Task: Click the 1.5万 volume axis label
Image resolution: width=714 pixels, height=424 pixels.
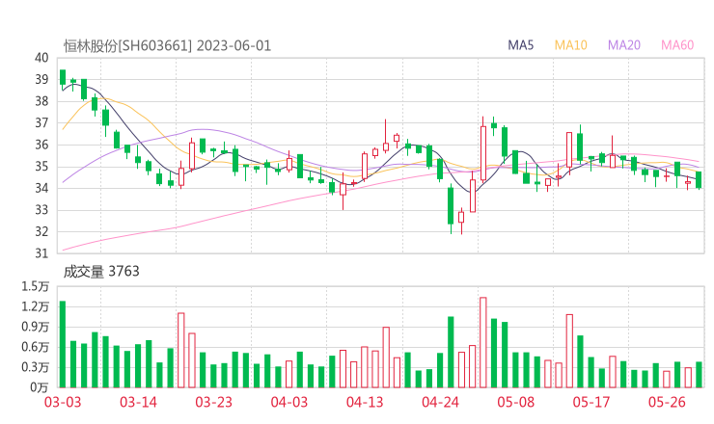Action: pyautogui.click(x=35, y=286)
